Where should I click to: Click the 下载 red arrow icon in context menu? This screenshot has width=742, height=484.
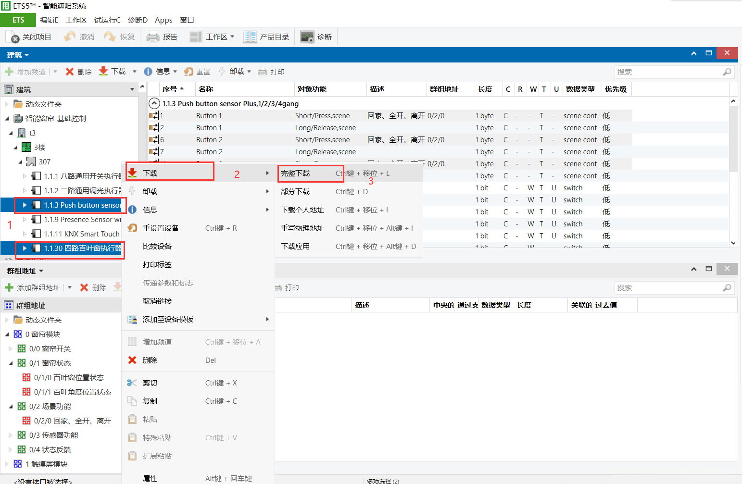[132, 173]
